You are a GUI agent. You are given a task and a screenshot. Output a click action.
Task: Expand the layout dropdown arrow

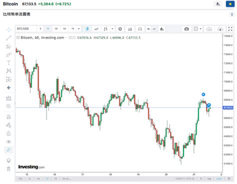tap(200, 29)
